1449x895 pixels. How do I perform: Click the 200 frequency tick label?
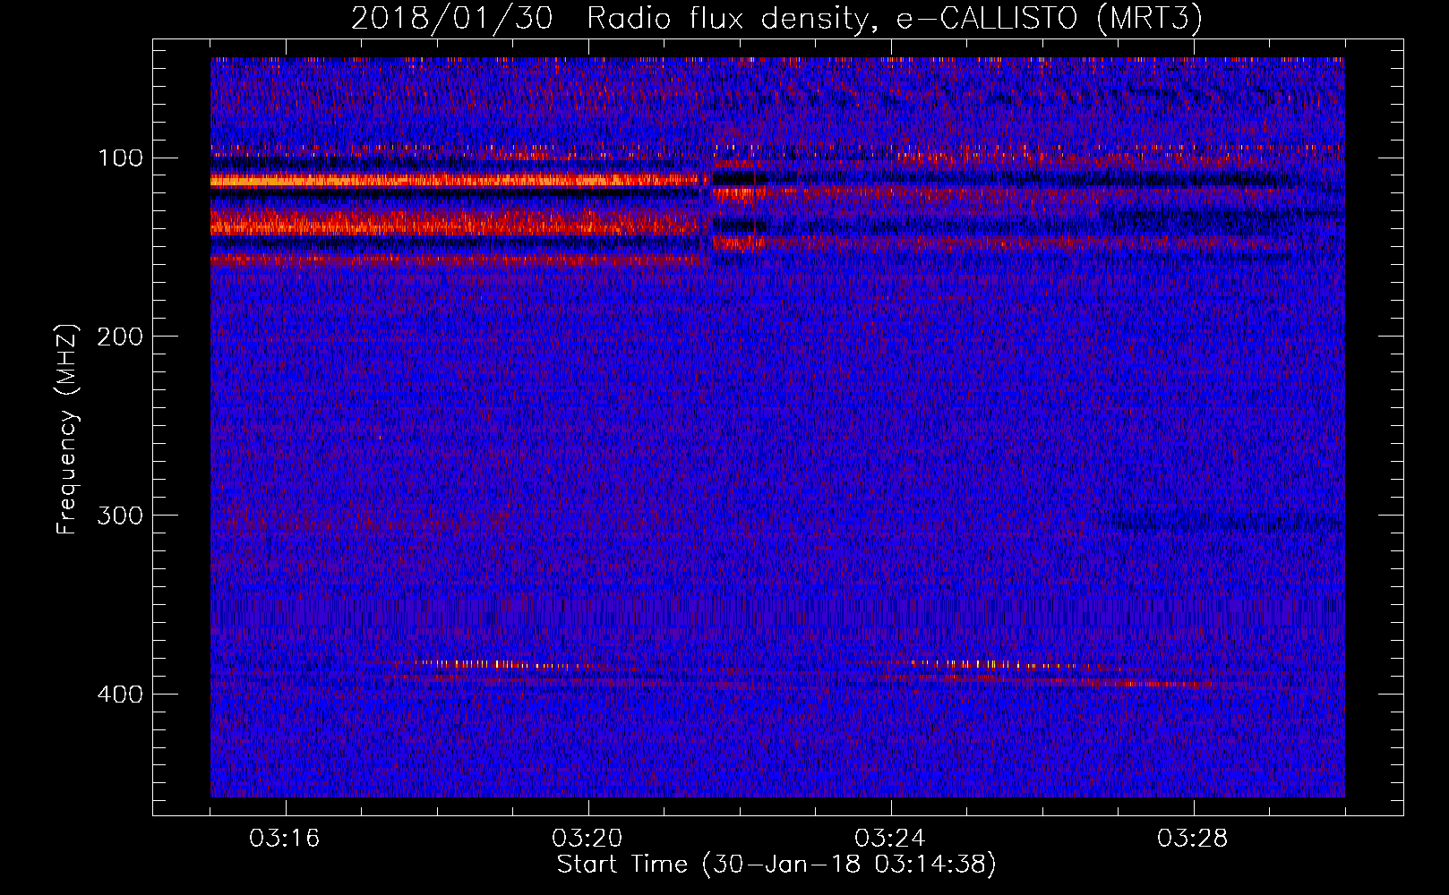tap(121, 337)
